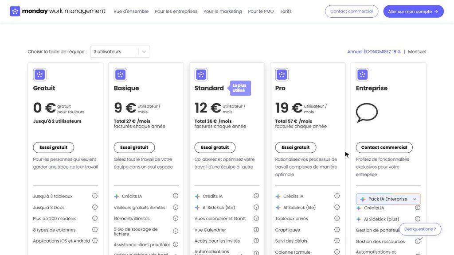454x255 pixels.
Task: Open info for Jusqu'à 3 tableaux
Action: (95, 196)
